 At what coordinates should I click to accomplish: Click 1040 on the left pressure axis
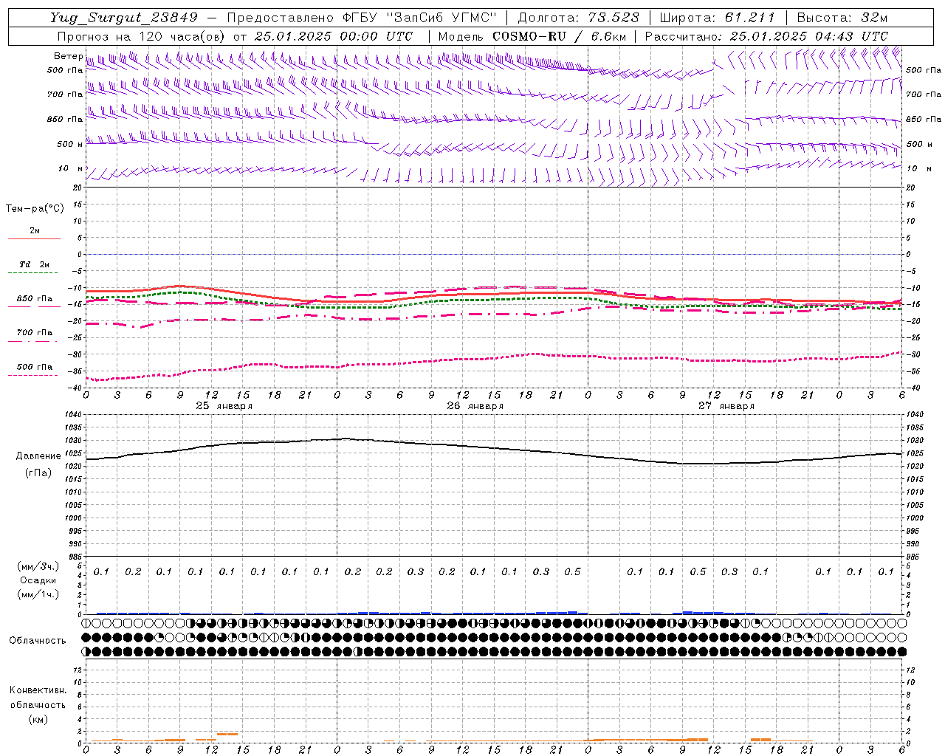tap(72, 415)
